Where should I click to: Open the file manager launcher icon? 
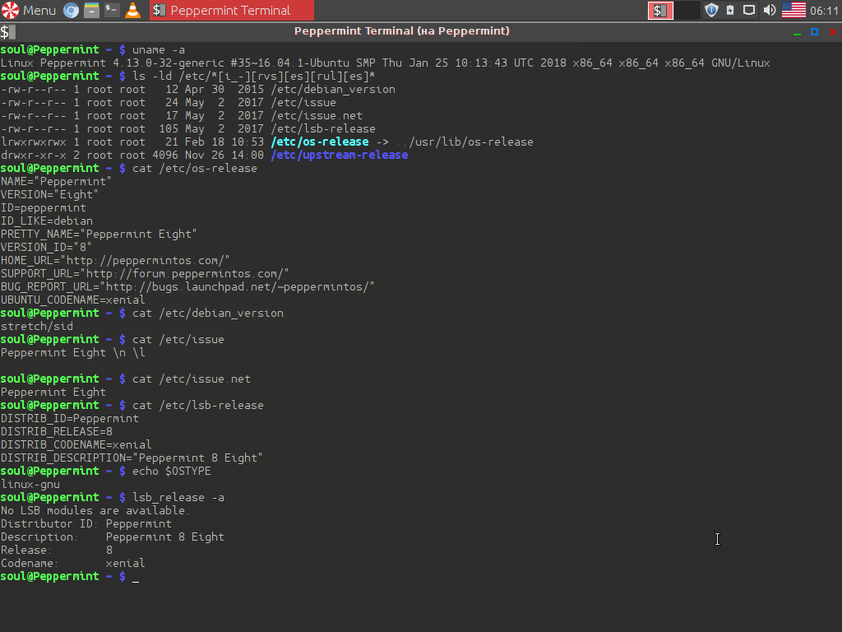[91, 10]
